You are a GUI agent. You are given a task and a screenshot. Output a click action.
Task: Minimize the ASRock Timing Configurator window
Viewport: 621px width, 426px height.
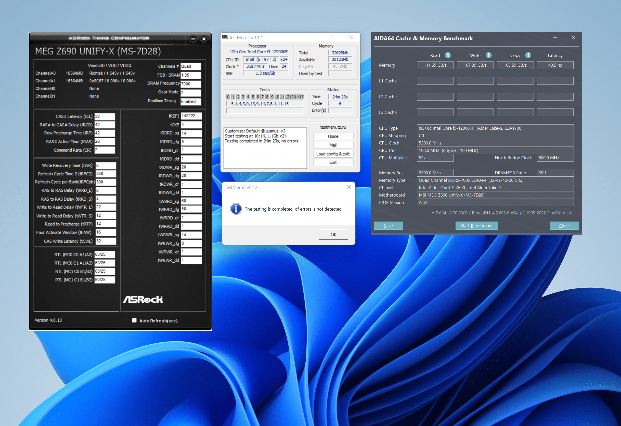click(193, 39)
